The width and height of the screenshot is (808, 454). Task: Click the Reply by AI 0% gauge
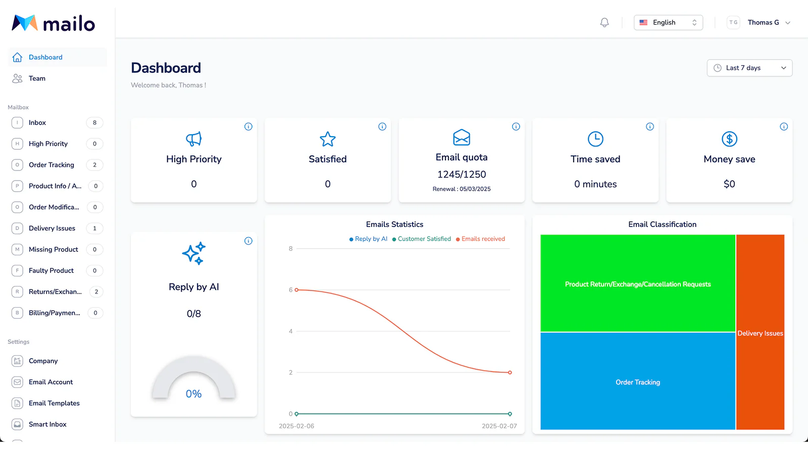point(194,378)
